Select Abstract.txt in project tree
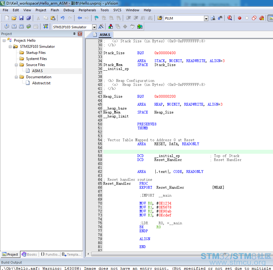Viewport: 273px width, 270px height. coord(41,83)
